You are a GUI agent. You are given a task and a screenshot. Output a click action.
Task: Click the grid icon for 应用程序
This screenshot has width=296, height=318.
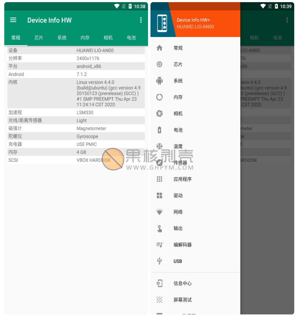pyautogui.click(x=159, y=179)
